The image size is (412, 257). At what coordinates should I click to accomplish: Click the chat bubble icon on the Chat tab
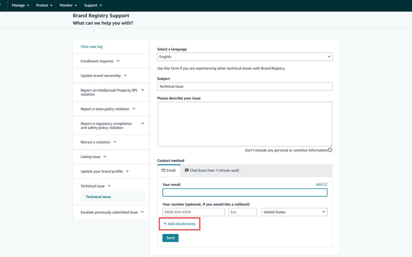tap(187, 170)
